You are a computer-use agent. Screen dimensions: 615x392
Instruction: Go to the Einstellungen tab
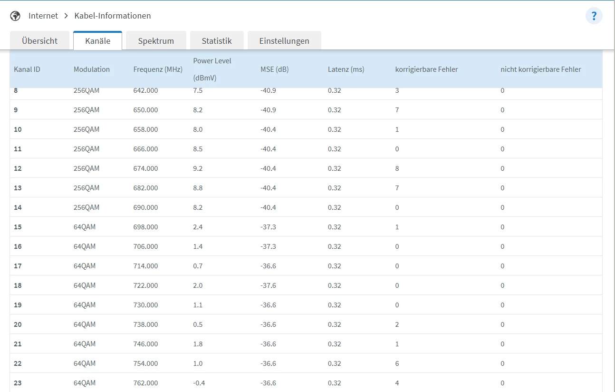tap(284, 41)
